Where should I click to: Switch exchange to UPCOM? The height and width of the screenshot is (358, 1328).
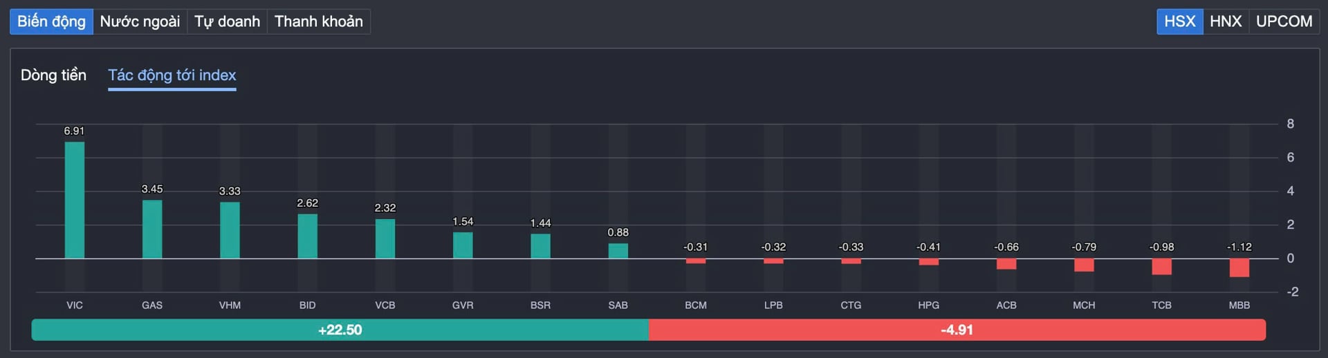click(1284, 21)
